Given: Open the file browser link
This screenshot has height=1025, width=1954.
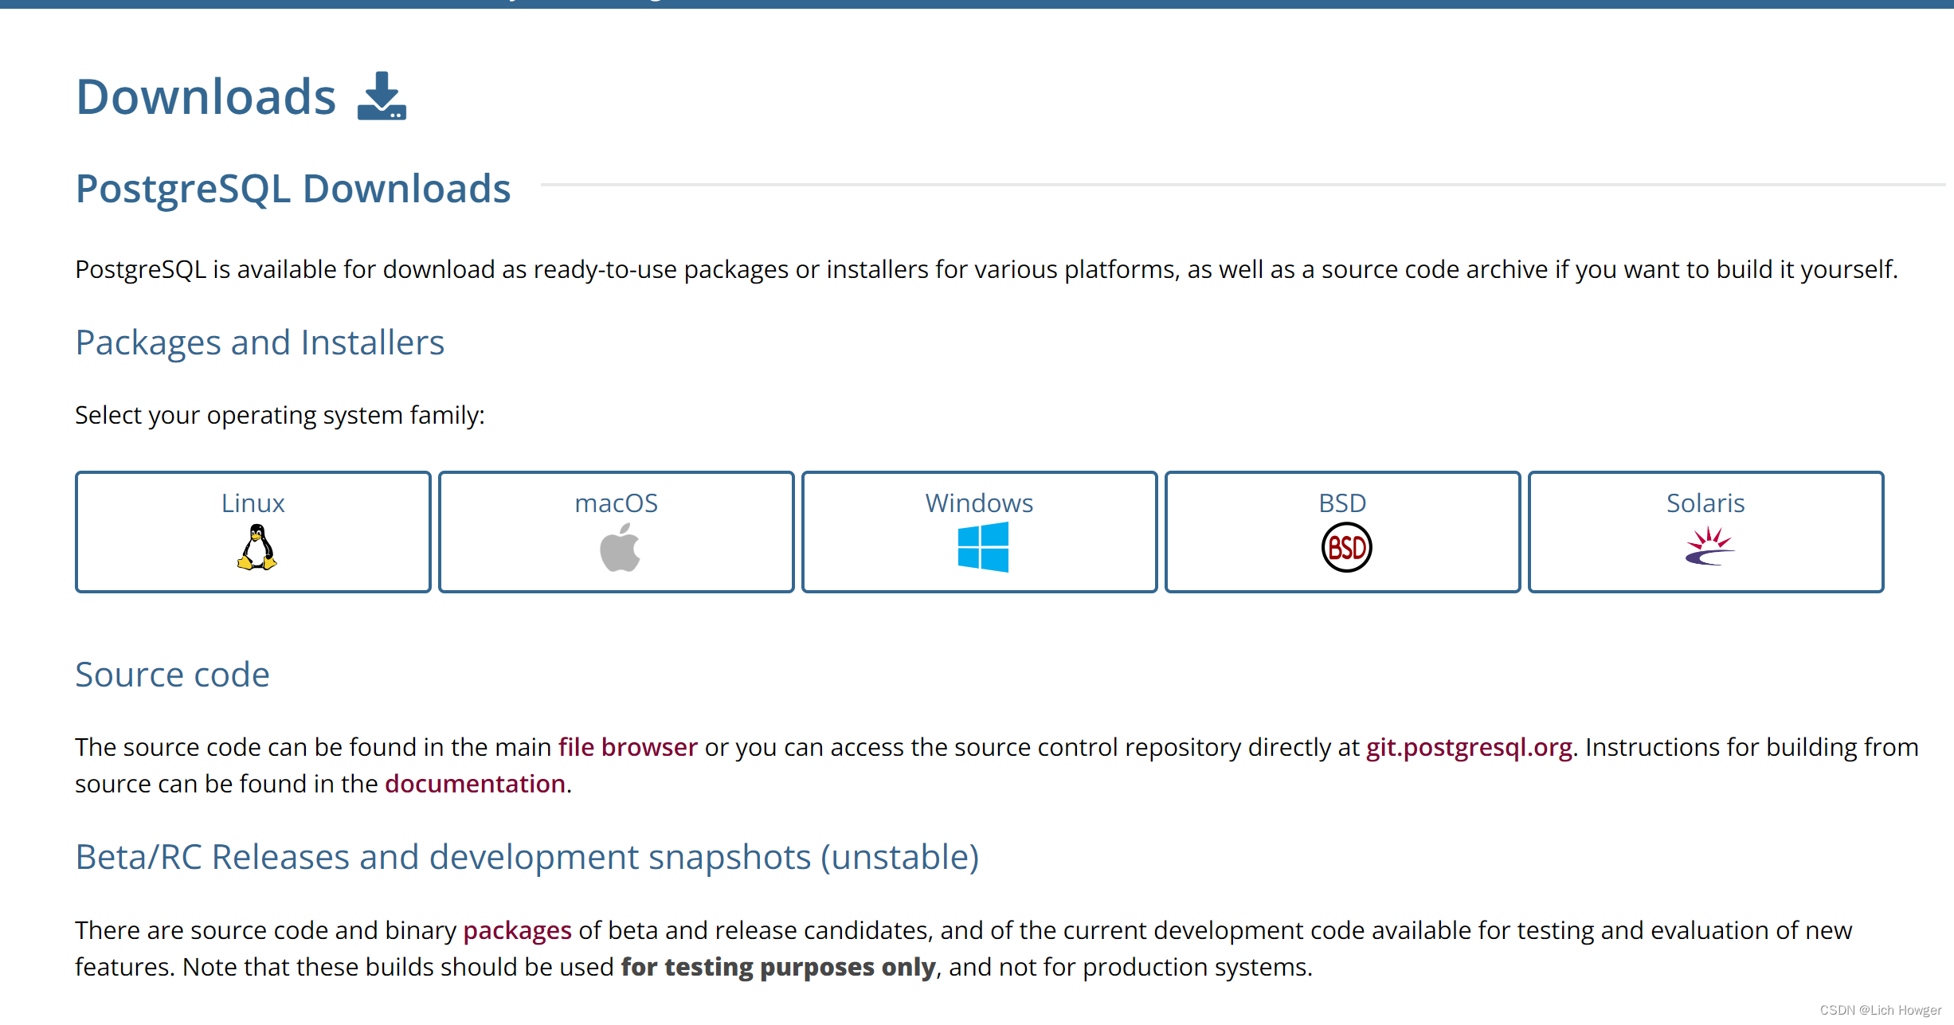Looking at the screenshot, I should tap(628, 747).
